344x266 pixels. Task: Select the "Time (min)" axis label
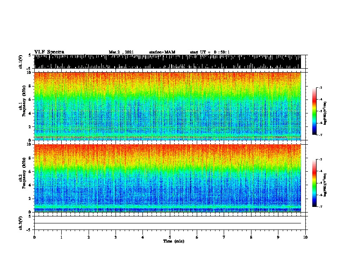coord(174,241)
